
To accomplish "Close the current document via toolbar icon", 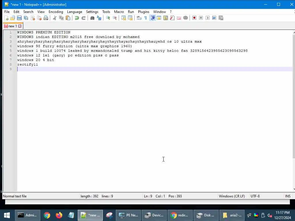I will pyautogui.click(x=33, y=18).
